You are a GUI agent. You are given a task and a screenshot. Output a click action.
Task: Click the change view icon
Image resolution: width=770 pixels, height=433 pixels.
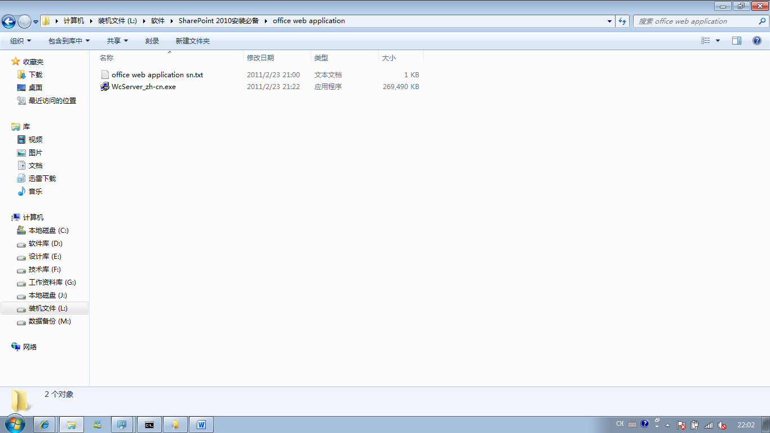coord(706,41)
